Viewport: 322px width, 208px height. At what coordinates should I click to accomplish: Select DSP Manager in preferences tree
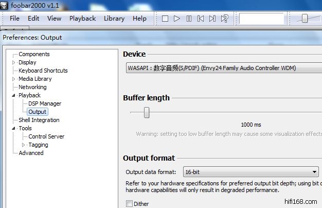[x=45, y=103]
